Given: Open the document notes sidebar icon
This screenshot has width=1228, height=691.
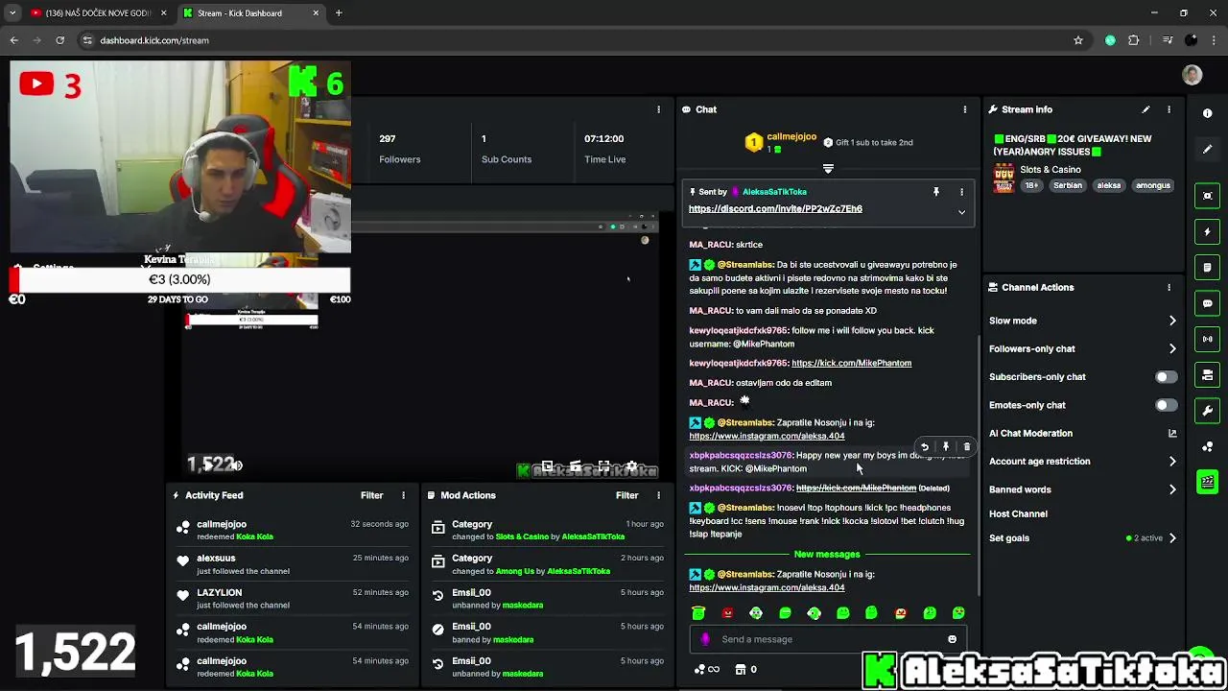Looking at the screenshot, I should click(1207, 268).
